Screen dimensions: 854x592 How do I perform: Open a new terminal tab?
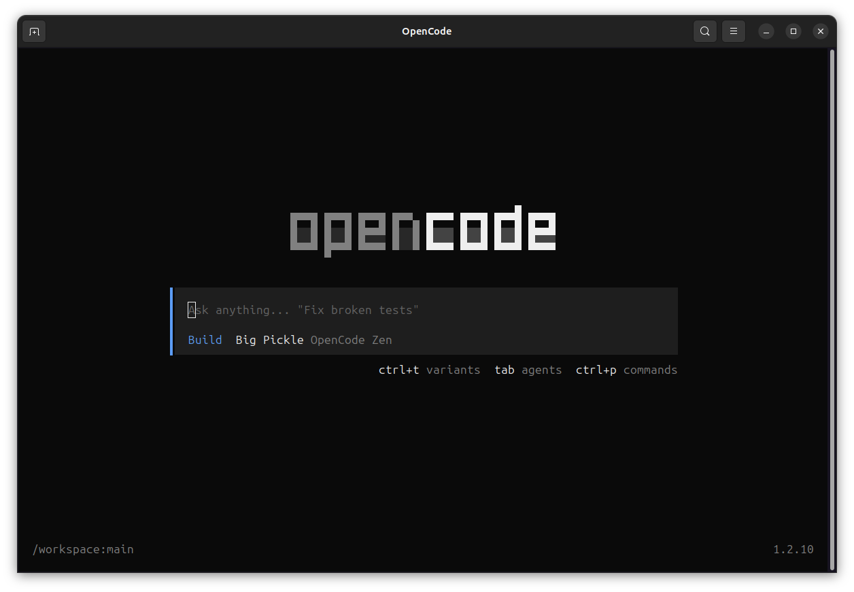[x=34, y=31]
